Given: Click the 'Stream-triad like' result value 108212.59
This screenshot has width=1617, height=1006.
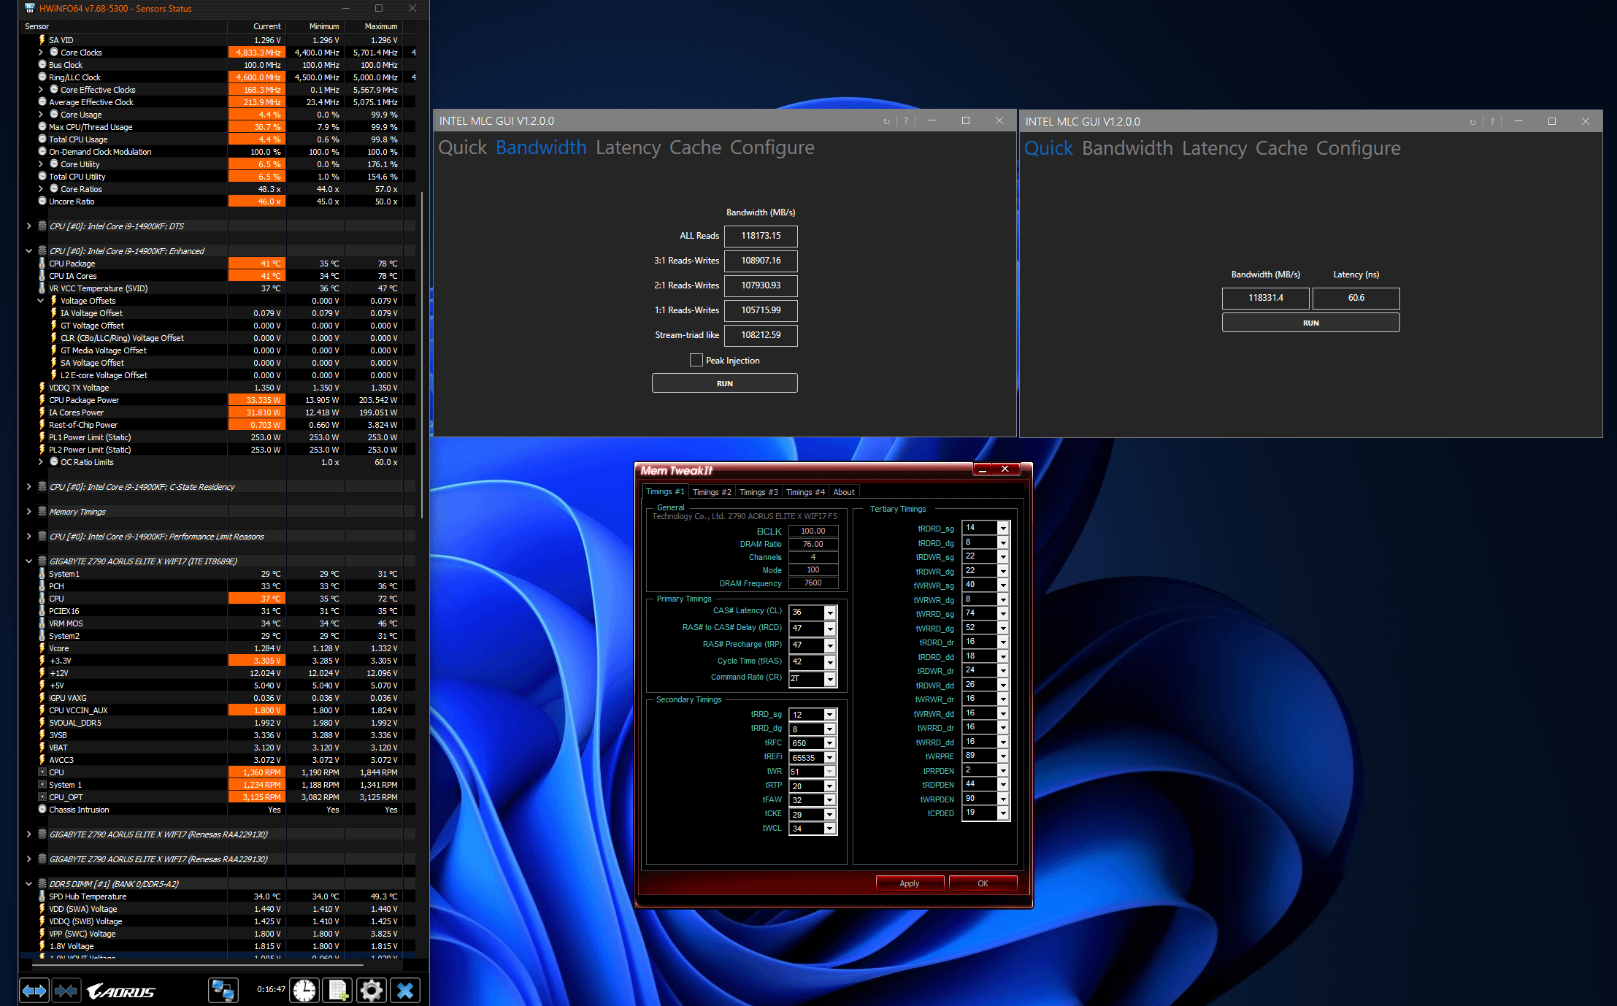Looking at the screenshot, I should point(761,335).
